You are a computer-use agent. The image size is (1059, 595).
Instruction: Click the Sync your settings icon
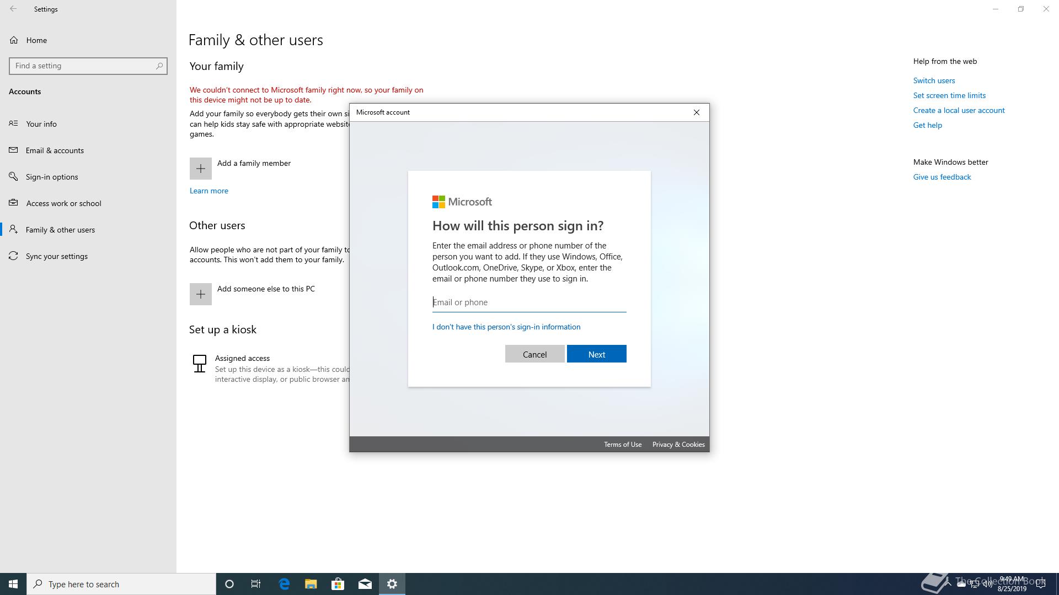14,256
